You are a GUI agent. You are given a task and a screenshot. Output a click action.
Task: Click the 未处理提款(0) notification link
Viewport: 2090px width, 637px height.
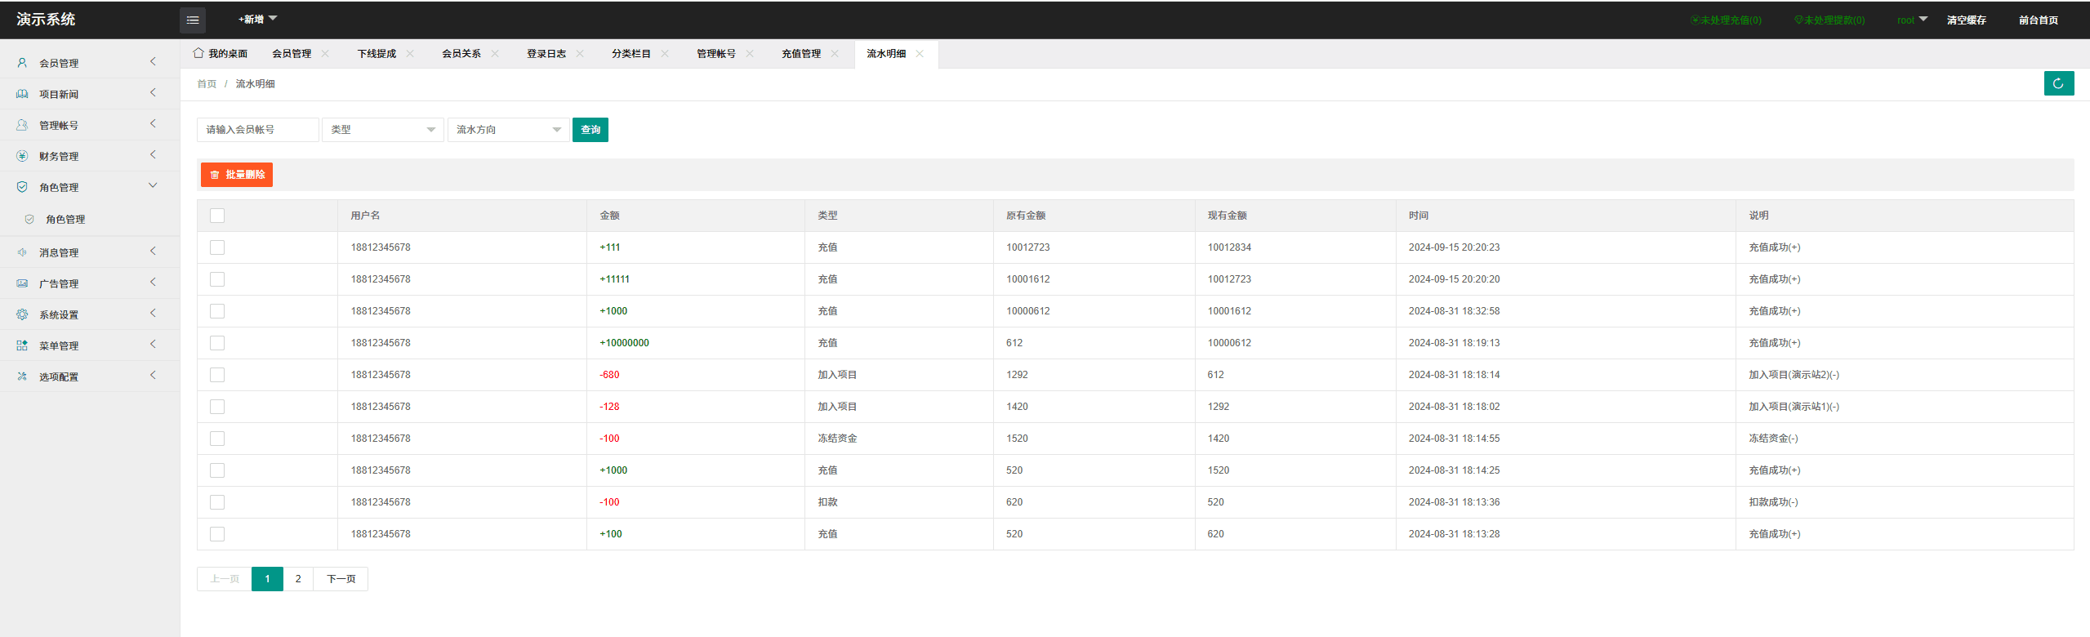coord(1829,20)
